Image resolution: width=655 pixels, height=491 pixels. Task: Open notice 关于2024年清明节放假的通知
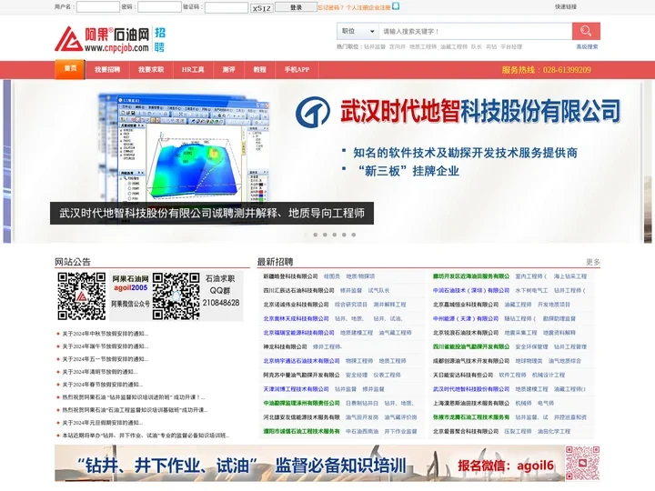100,372
